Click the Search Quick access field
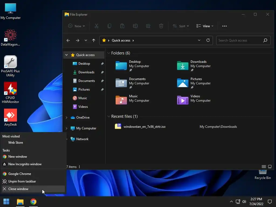This screenshot has width=276, height=207. [243, 40]
